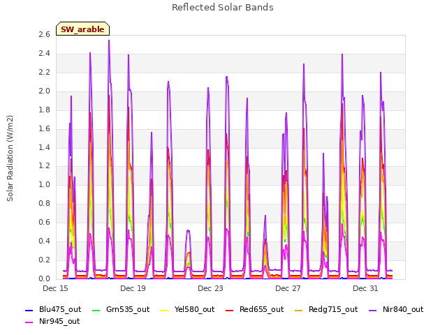Toggle the Grn535_out legend entry
The image size is (447, 335).
[x=121, y=309]
